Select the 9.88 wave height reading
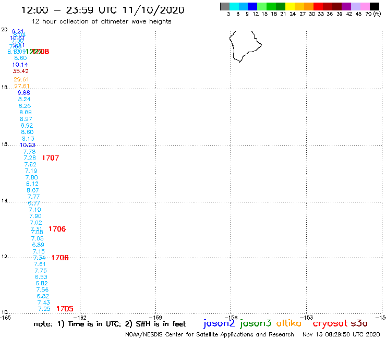This screenshot has width=386, height=339. click(24, 93)
